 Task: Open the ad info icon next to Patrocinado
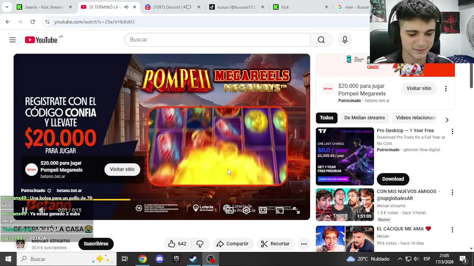pos(49,191)
